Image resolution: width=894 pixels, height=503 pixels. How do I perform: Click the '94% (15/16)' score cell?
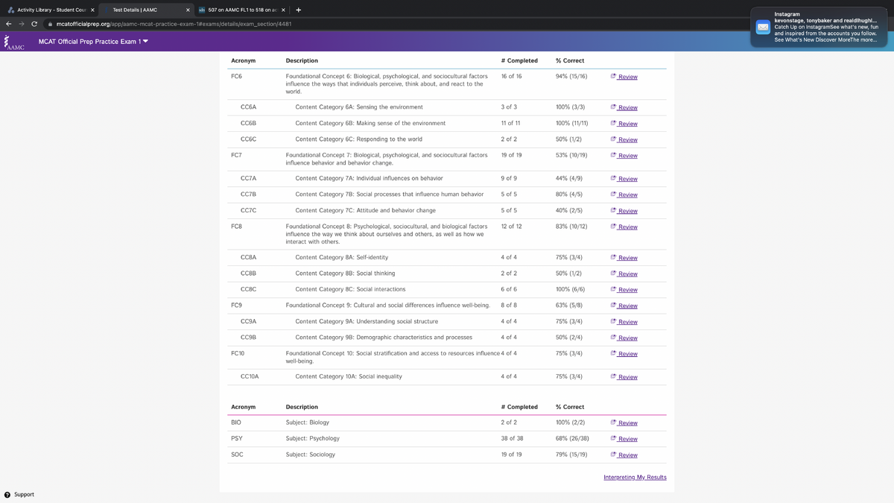point(571,76)
